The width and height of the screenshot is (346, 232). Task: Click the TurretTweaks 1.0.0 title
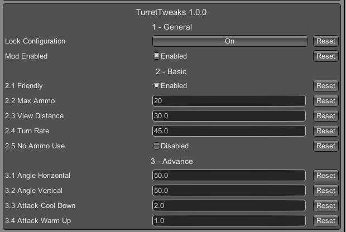[x=171, y=12]
